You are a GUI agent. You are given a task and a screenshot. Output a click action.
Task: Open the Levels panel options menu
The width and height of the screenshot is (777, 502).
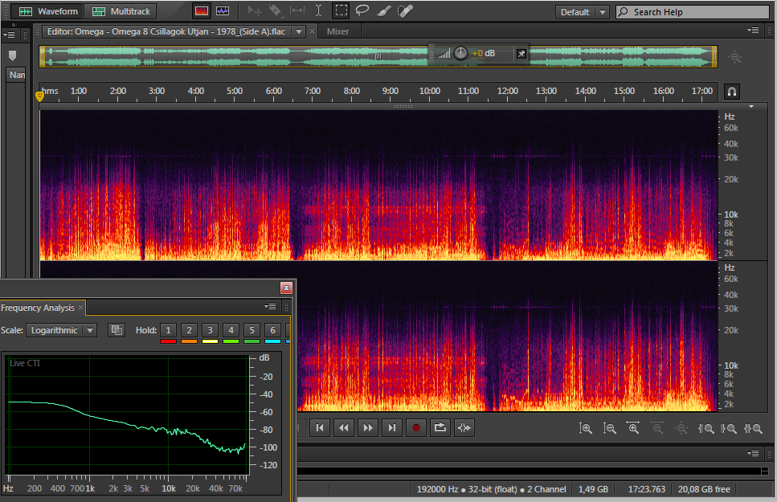tap(753, 454)
